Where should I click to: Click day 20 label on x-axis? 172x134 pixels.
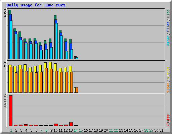(x=106, y=130)
